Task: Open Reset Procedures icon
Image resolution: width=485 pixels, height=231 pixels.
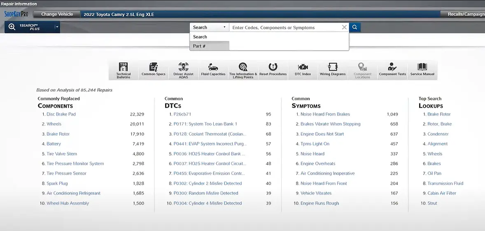Action: point(273,70)
